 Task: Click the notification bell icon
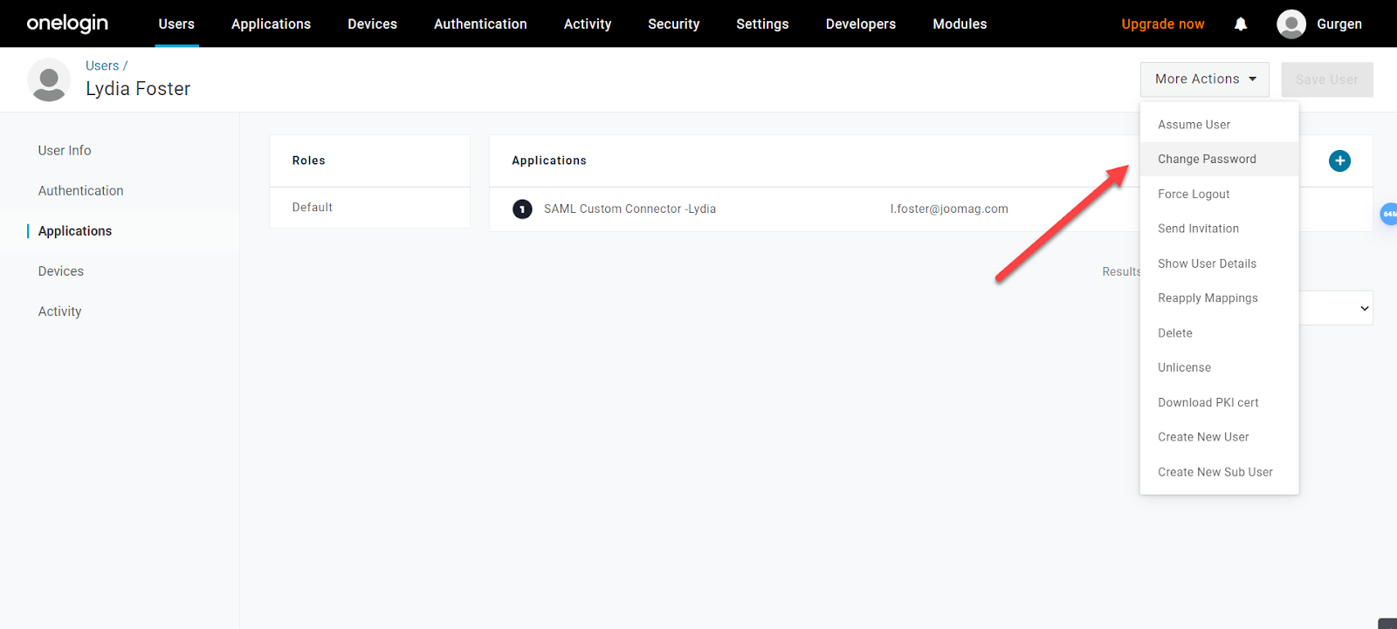point(1240,24)
